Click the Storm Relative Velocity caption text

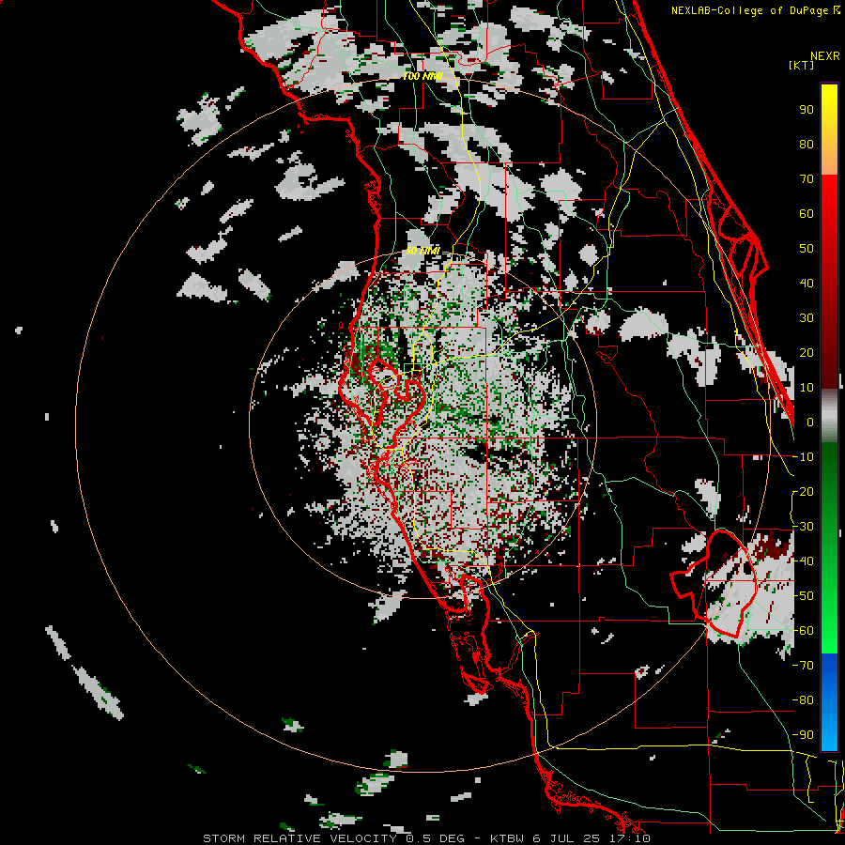[426, 838]
